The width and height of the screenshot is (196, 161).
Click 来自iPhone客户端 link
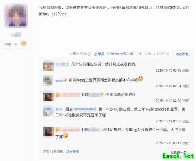pyautogui.click(x=120, y=54)
